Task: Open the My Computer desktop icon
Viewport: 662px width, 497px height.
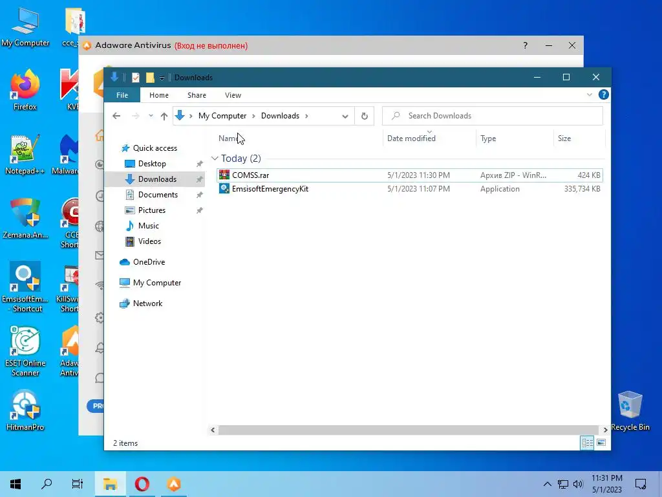Action: (x=25, y=27)
